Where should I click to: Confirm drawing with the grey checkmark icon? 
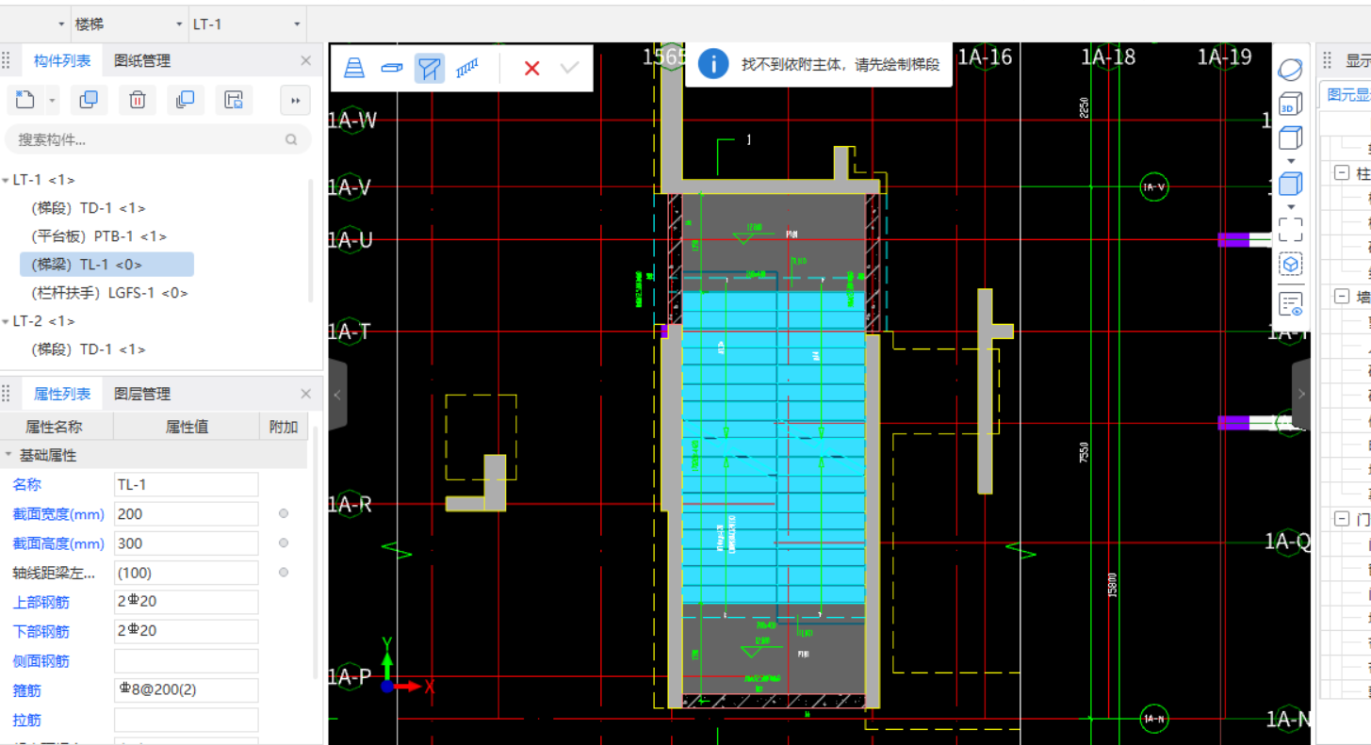[569, 68]
